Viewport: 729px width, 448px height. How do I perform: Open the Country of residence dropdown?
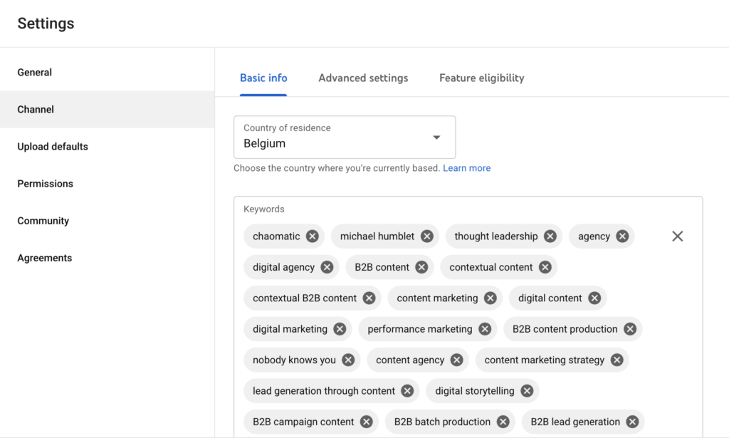click(x=345, y=137)
